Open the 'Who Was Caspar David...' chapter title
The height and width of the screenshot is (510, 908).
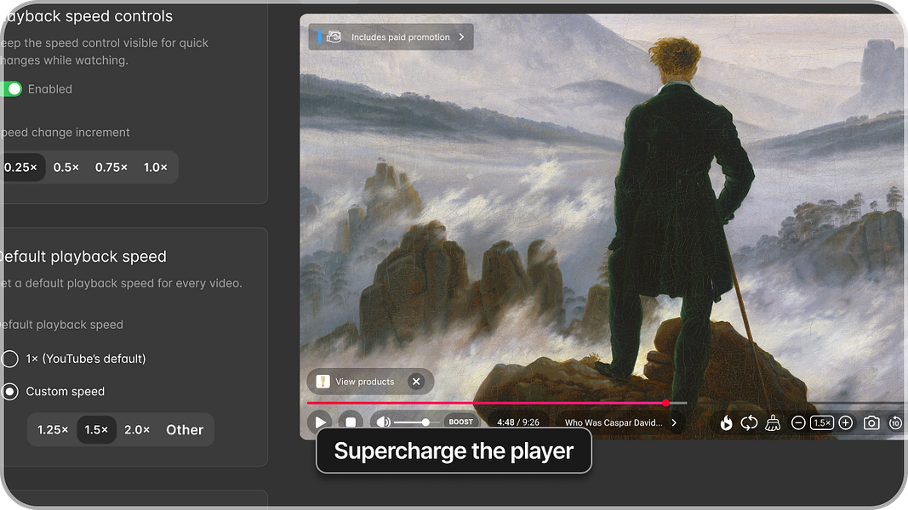point(614,422)
